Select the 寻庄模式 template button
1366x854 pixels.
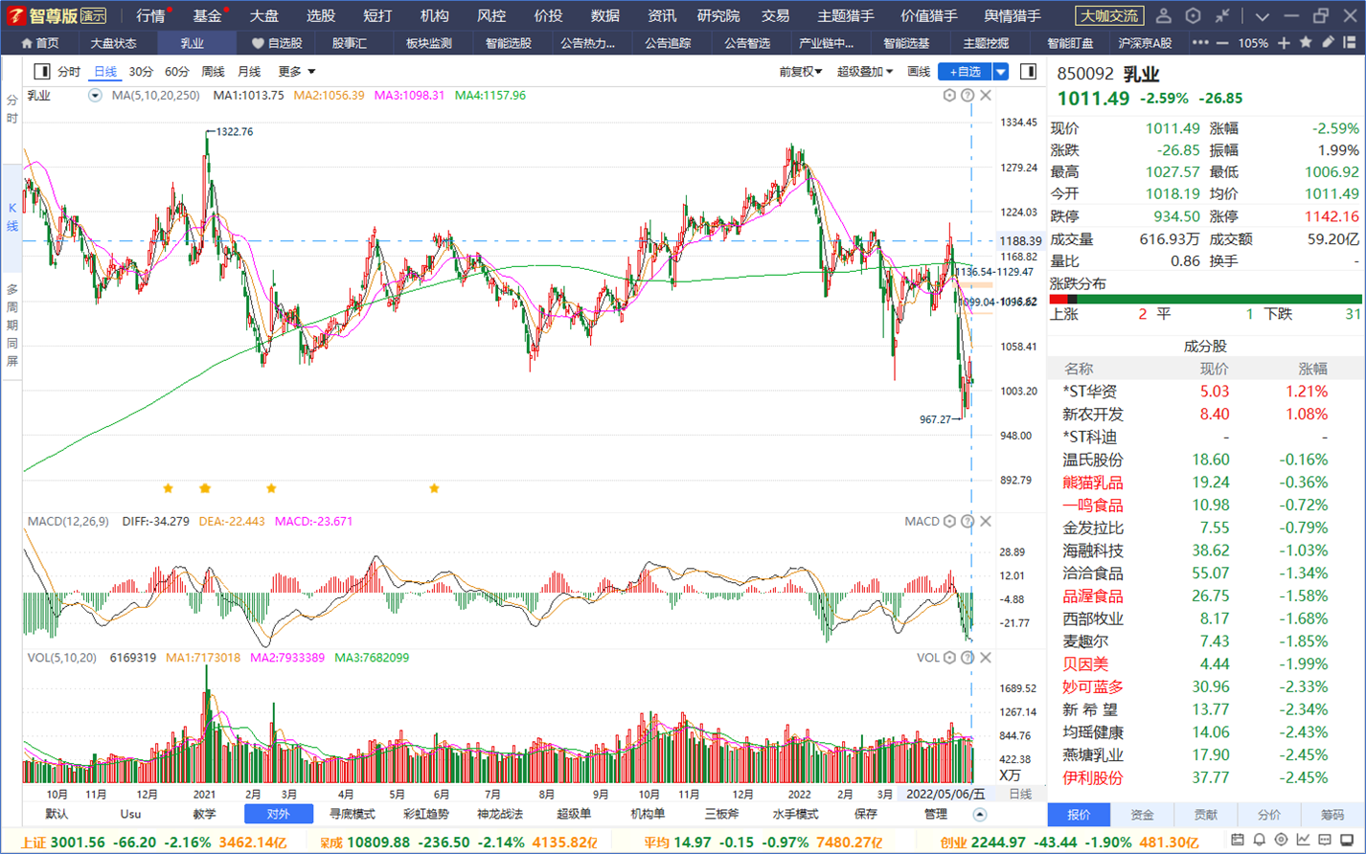point(352,815)
